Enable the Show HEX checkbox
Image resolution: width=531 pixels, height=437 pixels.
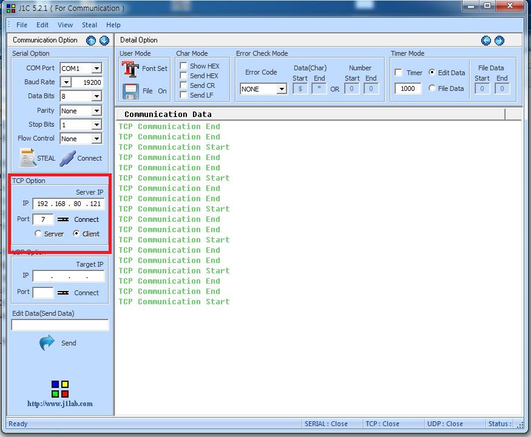click(183, 65)
